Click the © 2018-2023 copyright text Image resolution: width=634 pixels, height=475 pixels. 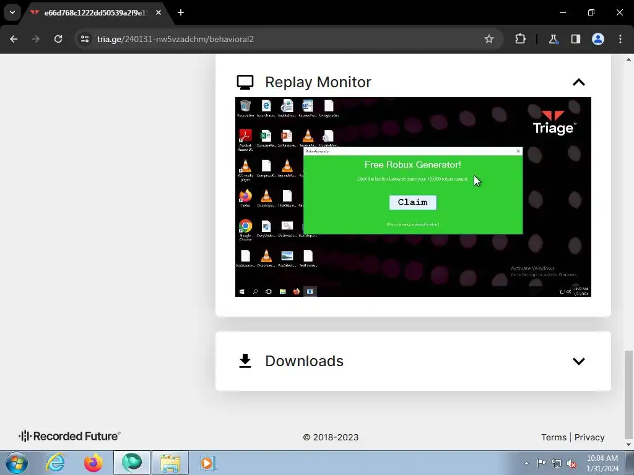click(331, 437)
